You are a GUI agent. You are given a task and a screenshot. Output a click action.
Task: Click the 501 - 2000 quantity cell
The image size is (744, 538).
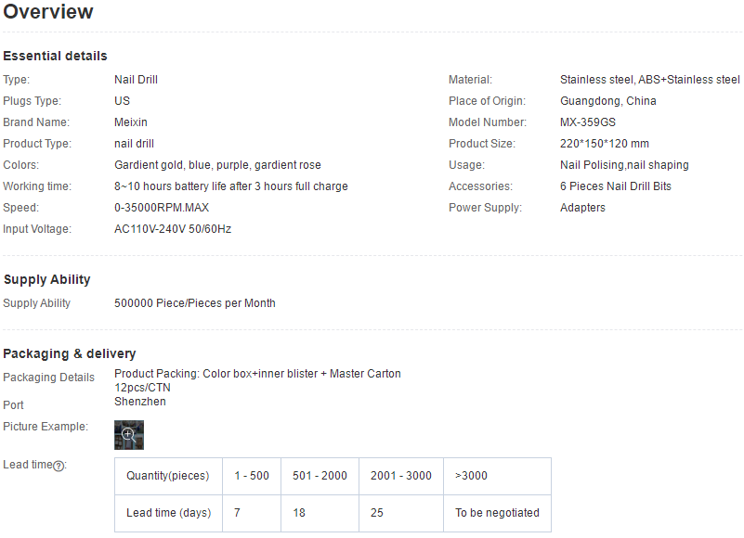pyautogui.click(x=320, y=476)
